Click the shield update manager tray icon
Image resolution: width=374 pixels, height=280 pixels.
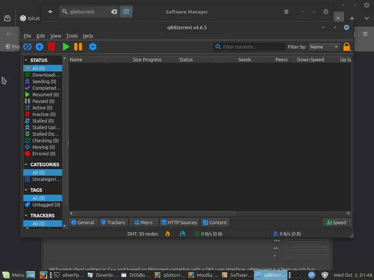pos(325,275)
